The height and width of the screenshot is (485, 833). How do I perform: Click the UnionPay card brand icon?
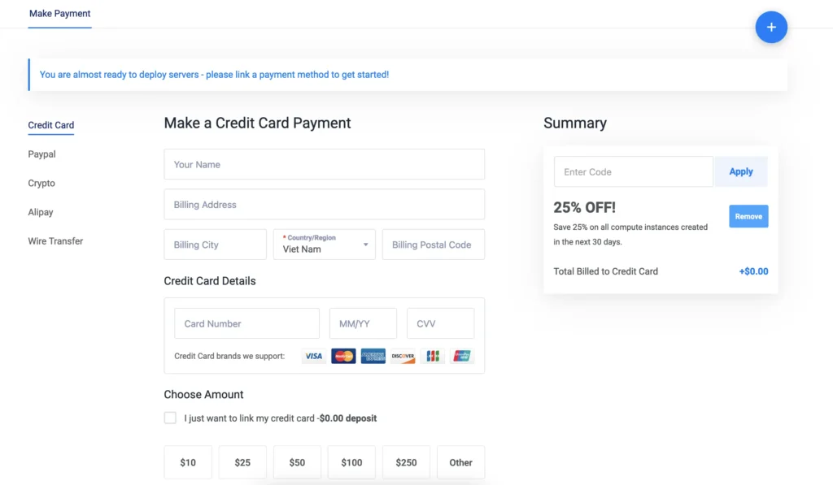pyautogui.click(x=462, y=356)
